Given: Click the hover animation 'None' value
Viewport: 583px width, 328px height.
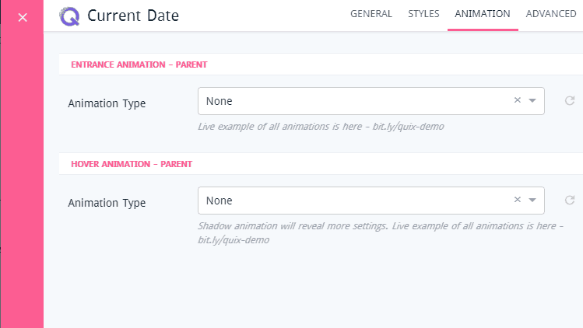Looking at the screenshot, I should pyautogui.click(x=220, y=201).
